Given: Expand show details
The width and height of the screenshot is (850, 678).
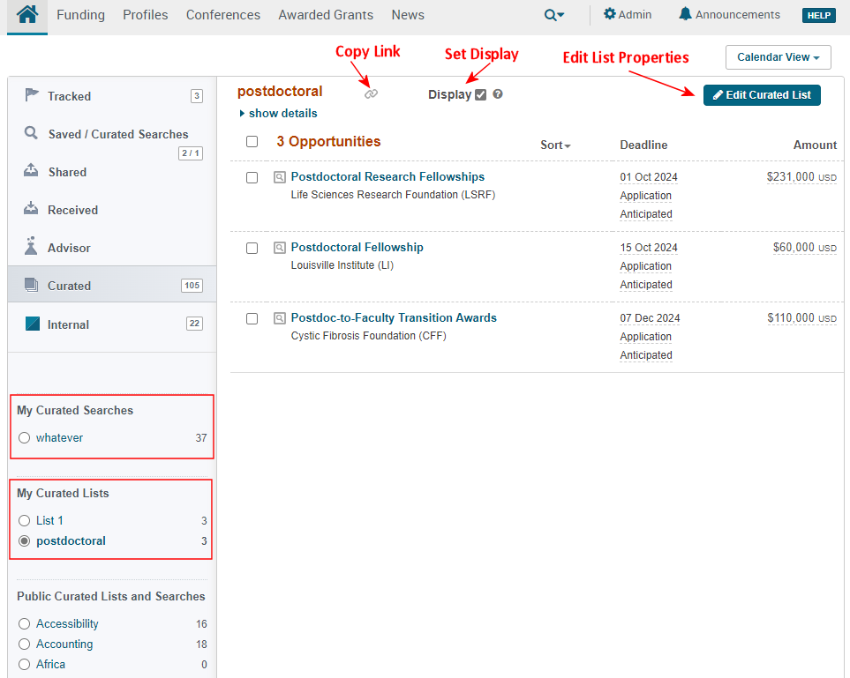Looking at the screenshot, I should pyautogui.click(x=278, y=114).
